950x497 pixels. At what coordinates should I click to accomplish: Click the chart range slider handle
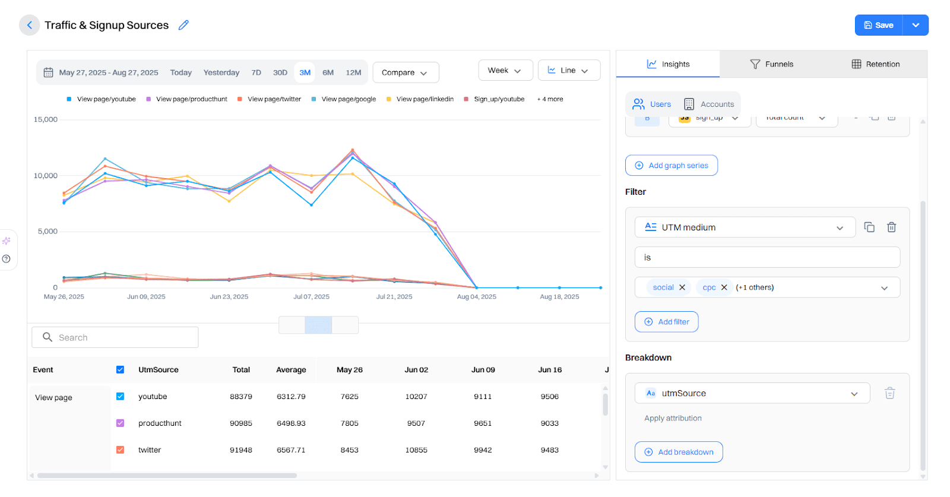pyautogui.click(x=318, y=325)
